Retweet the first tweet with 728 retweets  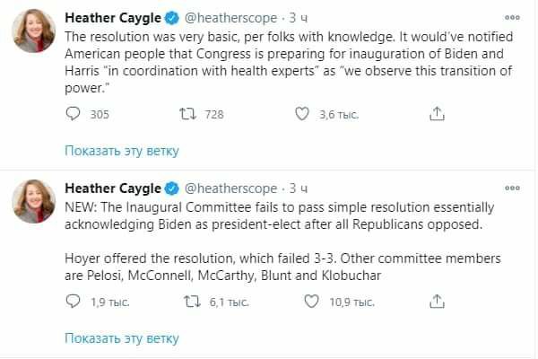[189, 113]
